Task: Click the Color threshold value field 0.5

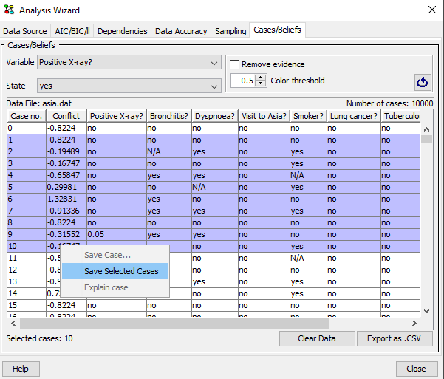Action: [243, 81]
